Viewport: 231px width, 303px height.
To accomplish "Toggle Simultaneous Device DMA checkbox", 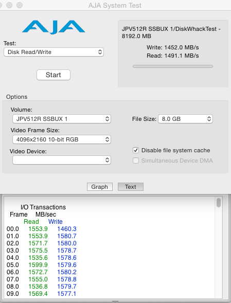I will (136, 161).
